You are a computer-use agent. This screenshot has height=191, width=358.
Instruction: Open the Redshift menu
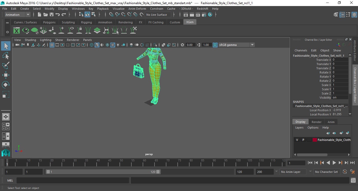pos(202,9)
